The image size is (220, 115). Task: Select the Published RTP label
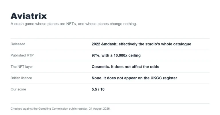[x=22, y=55]
